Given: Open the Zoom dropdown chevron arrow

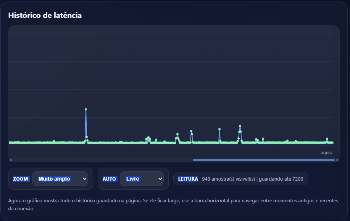Looking at the screenshot, I should tap(84, 179).
